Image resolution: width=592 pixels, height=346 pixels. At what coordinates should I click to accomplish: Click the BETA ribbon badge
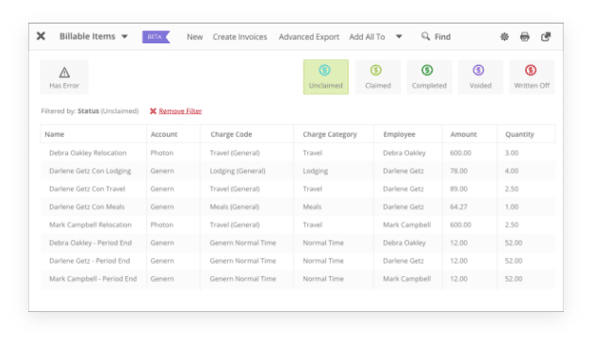click(x=156, y=37)
